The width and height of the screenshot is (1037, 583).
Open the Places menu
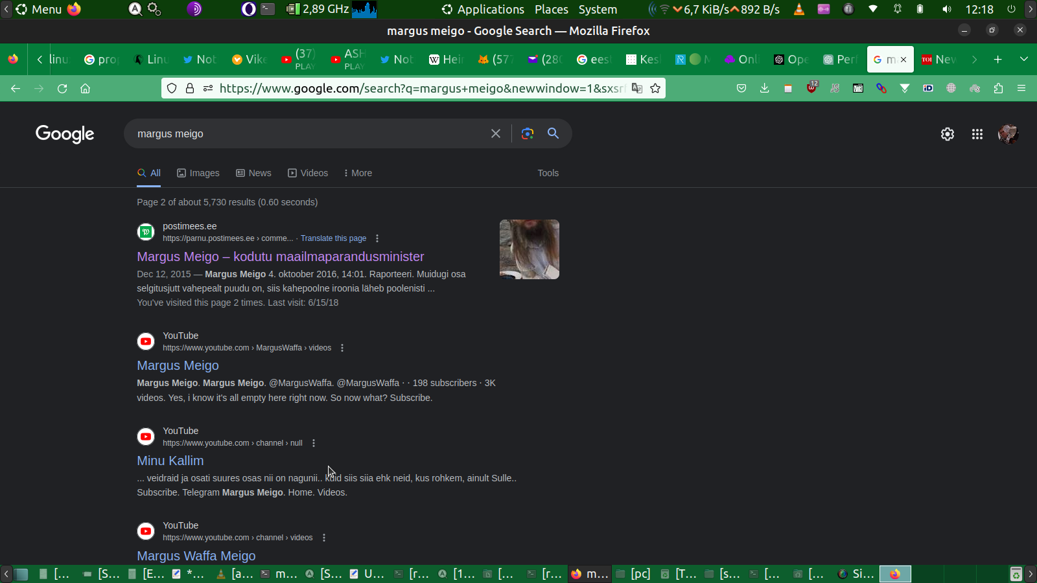coord(552,10)
